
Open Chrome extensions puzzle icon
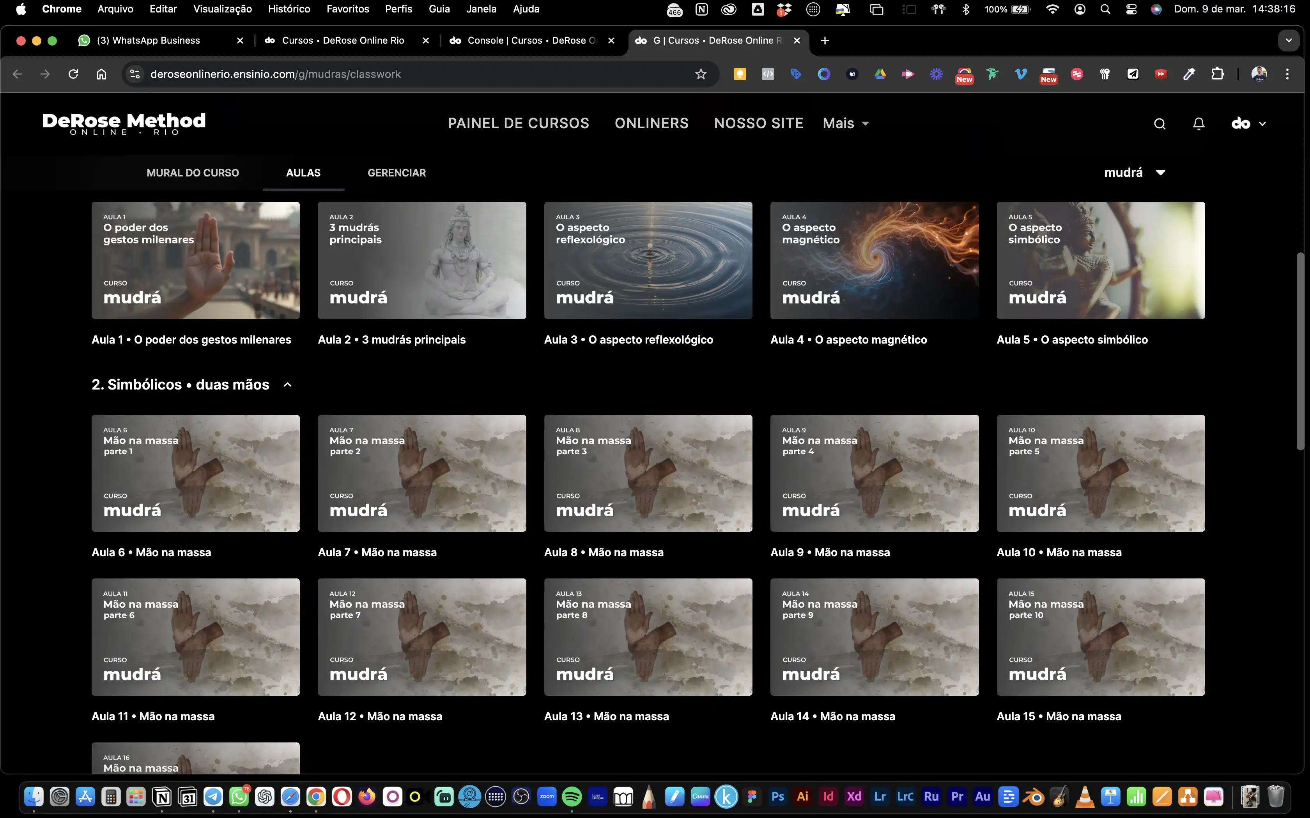tap(1218, 74)
